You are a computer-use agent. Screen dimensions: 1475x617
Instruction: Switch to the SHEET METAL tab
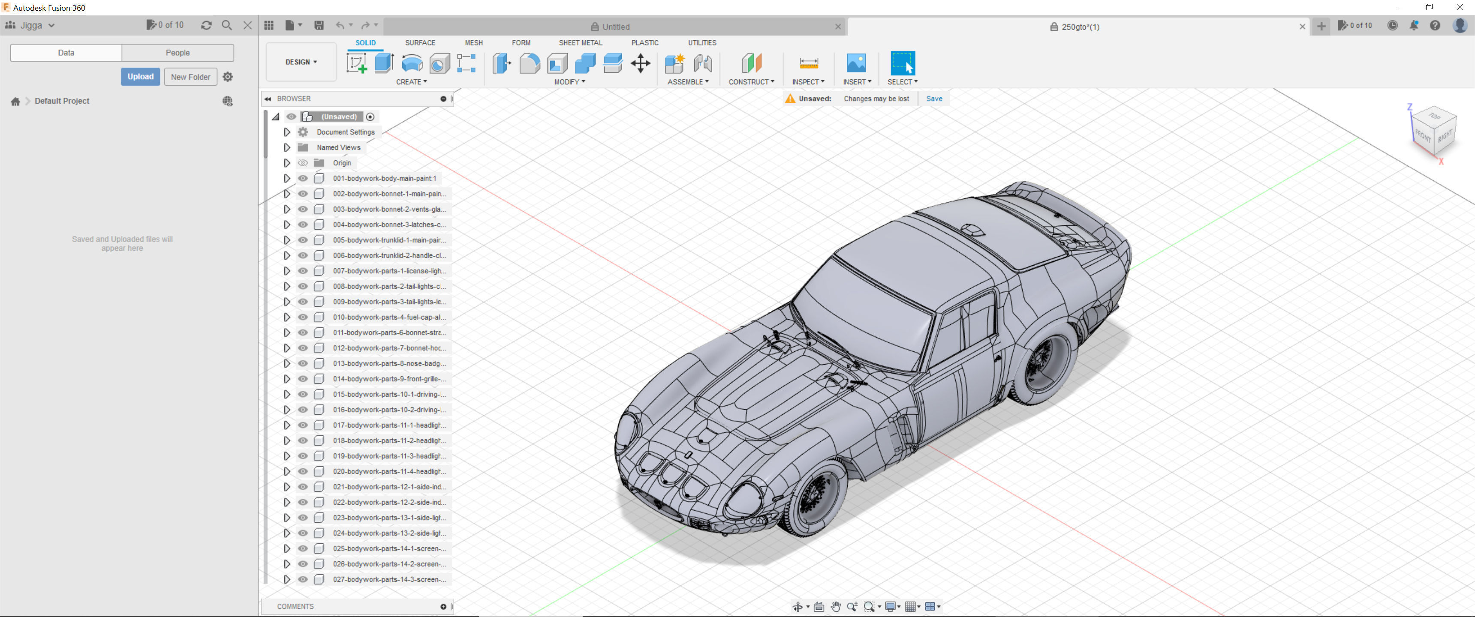click(580, 43)
